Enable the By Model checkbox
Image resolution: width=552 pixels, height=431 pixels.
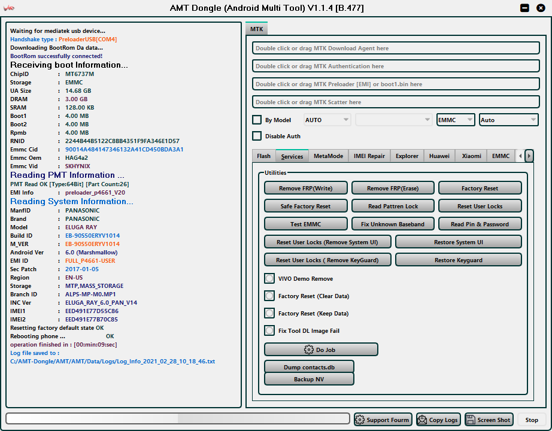[257, 120]
